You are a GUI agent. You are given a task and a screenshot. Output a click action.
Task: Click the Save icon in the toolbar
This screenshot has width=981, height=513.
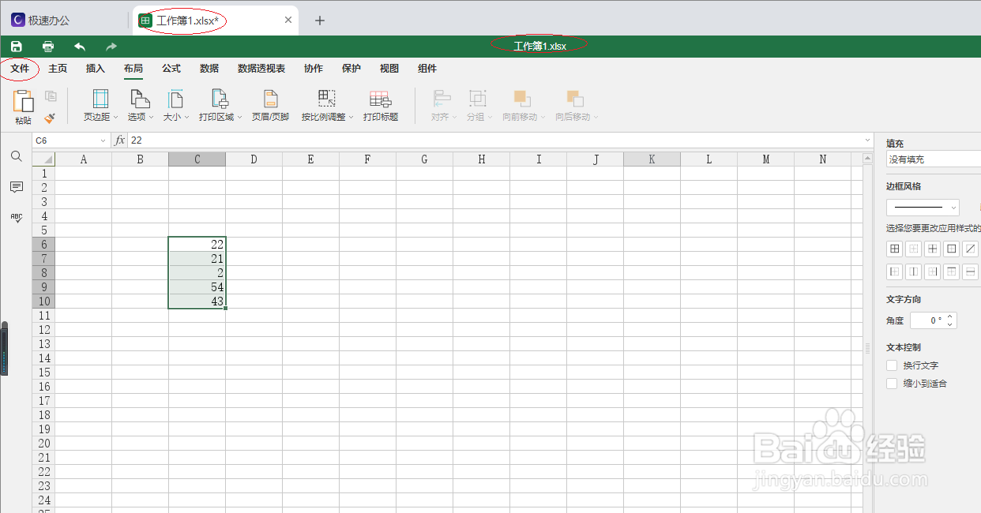(16, 46)
